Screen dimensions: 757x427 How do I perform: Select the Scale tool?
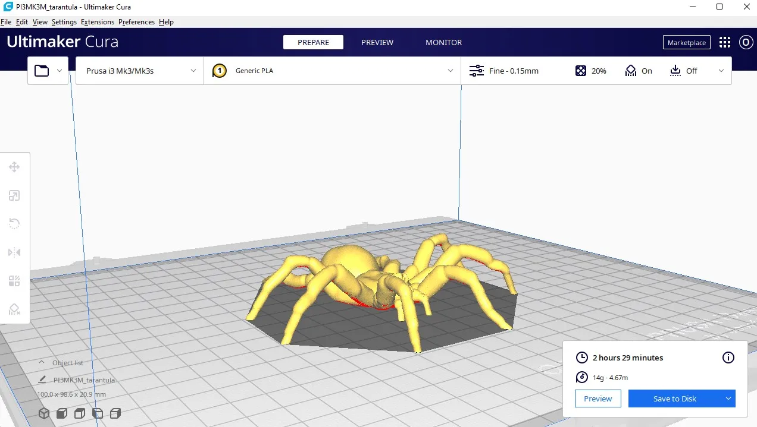click(14, 195)
